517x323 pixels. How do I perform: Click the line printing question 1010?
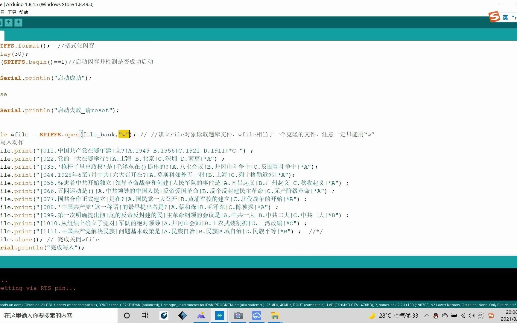(154, 223)
